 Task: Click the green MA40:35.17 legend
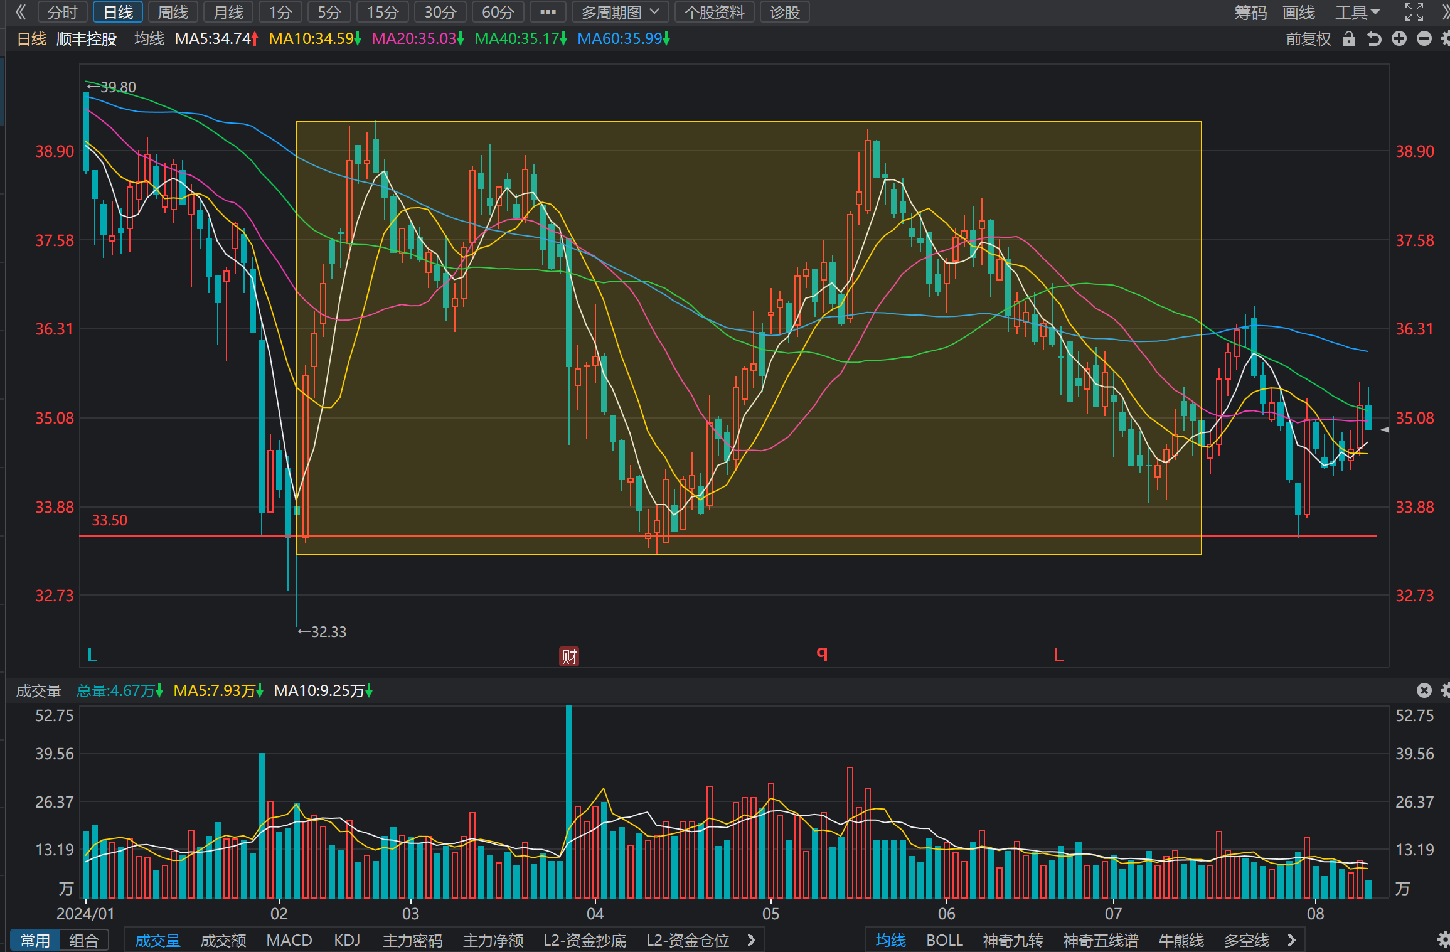[x=521, y=39]
